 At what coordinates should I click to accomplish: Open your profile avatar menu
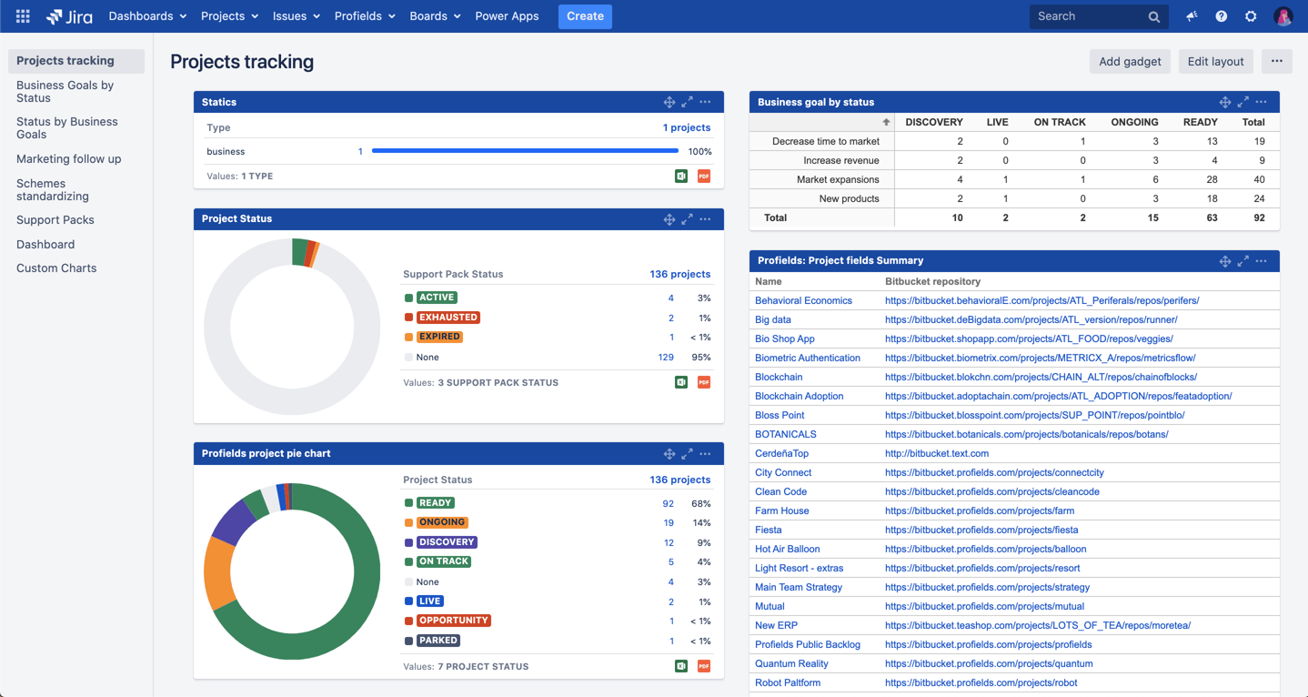click(x=1283, y=15)
